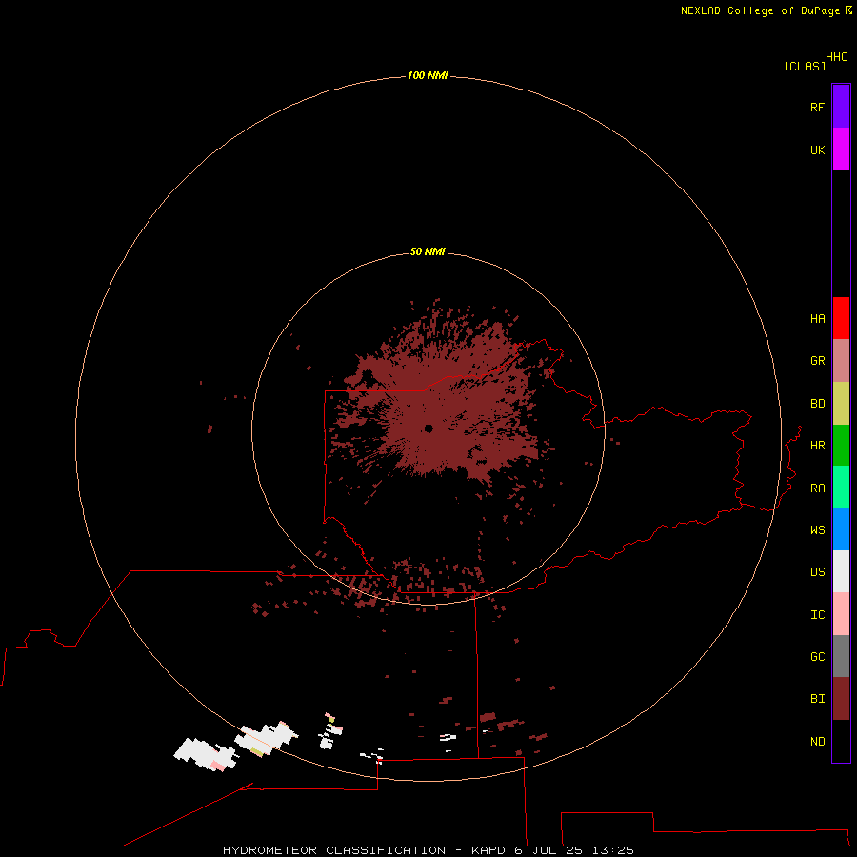
Task: Click the GC legend label
Action: [818, 657]
